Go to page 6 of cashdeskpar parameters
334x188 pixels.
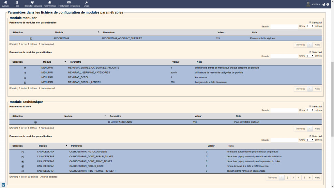tap(310, 178)
